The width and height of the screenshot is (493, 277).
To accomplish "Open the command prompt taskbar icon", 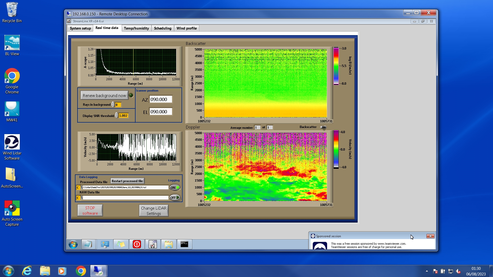I will coord(184,244).
